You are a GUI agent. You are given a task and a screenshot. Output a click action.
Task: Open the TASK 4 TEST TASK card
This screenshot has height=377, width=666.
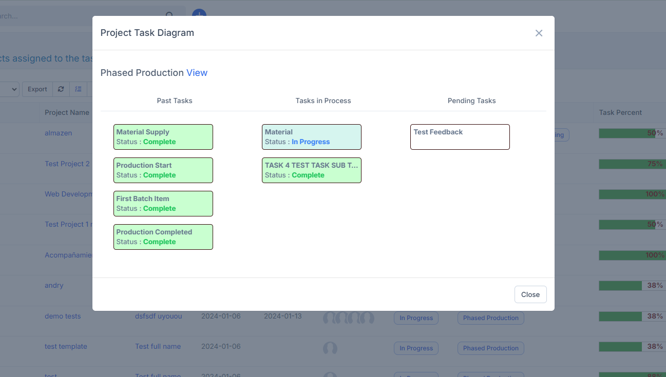(311, 170)
